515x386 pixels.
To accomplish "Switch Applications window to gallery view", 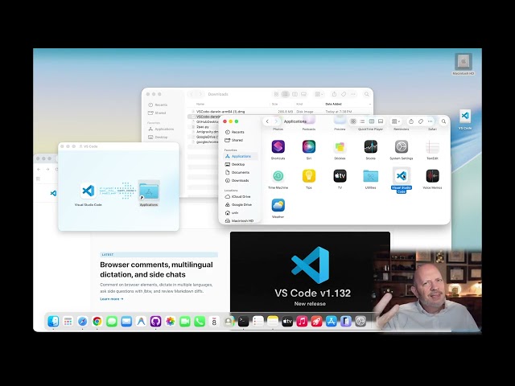I will click(x=381, y=121).
